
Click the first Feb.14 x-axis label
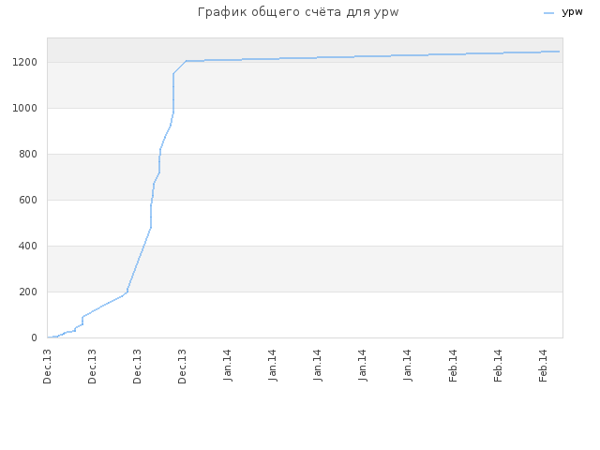click(x=453, y=366)
